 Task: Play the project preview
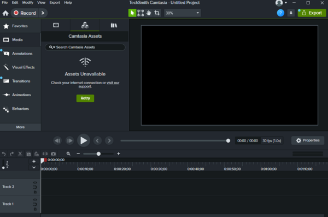pos(84,140)
